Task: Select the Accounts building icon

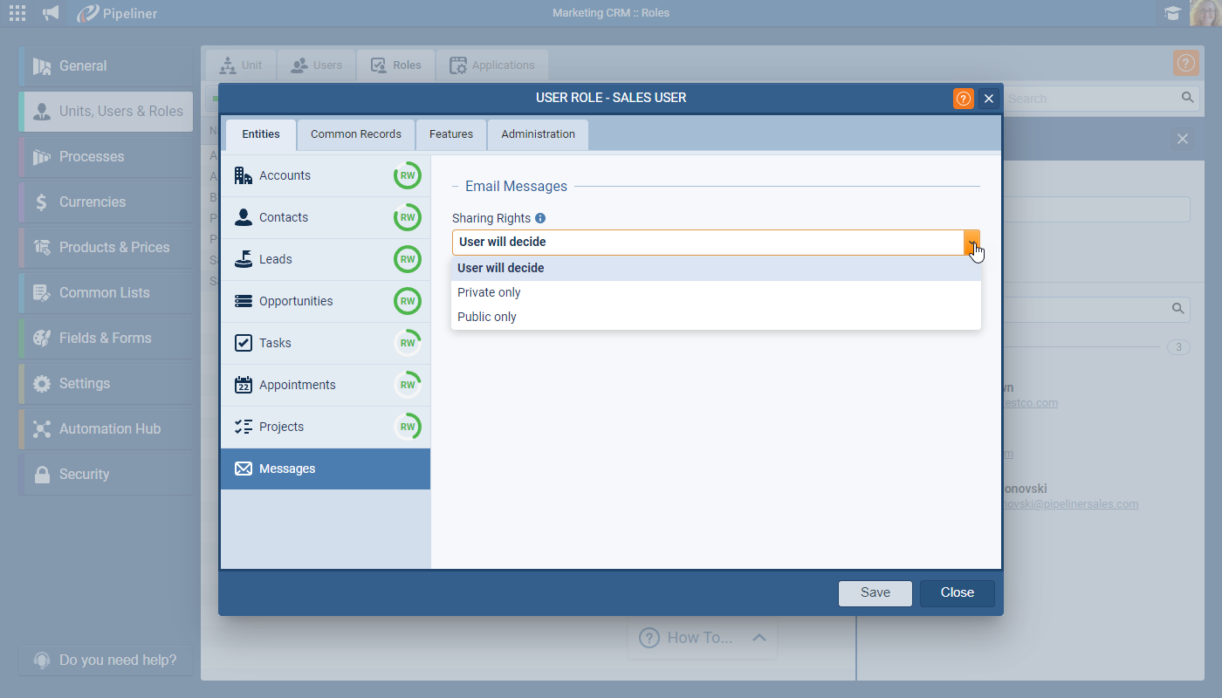Action: pyautogui.click(x=244, y=175)
